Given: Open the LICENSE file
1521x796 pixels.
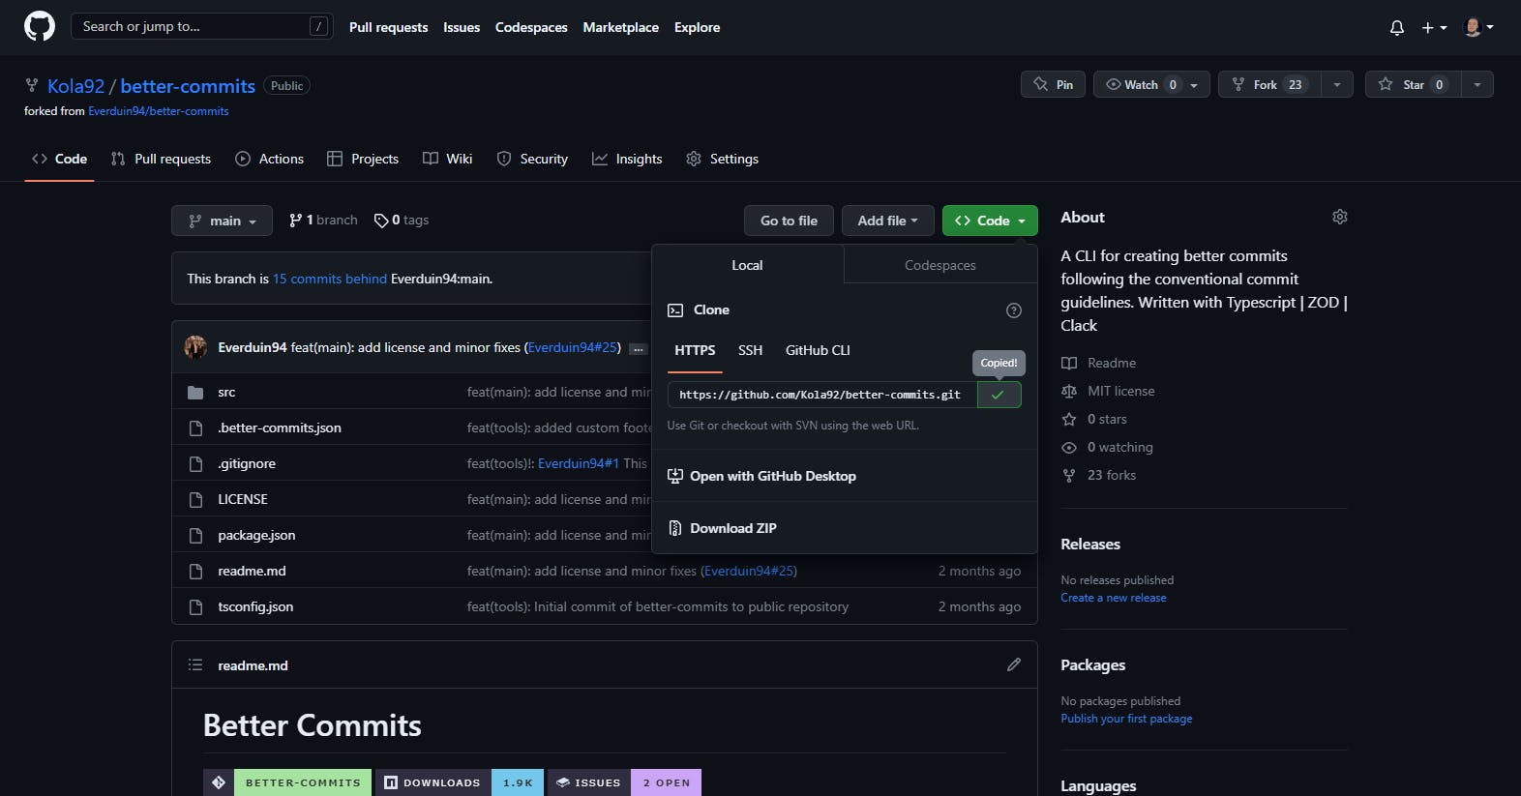Looking at the screenshot, I should tap(243, 499).
